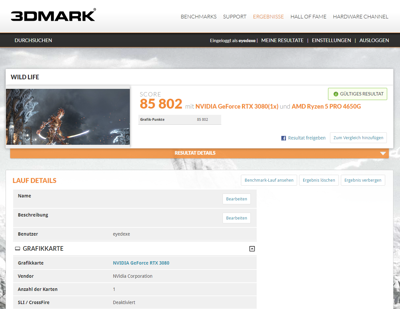The height and width of the screenshot is (309, 400).
Task: Open the Hardware Channel menu
Action: (361, 17)
